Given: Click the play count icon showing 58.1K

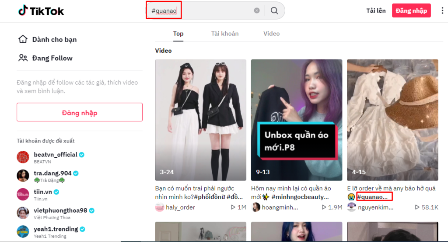Looking at the screenshot, I should (x=417, y=207).
